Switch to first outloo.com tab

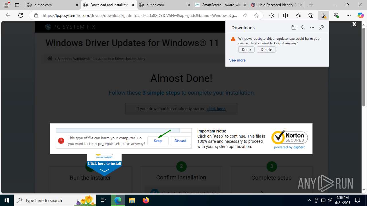pos(52,5)
